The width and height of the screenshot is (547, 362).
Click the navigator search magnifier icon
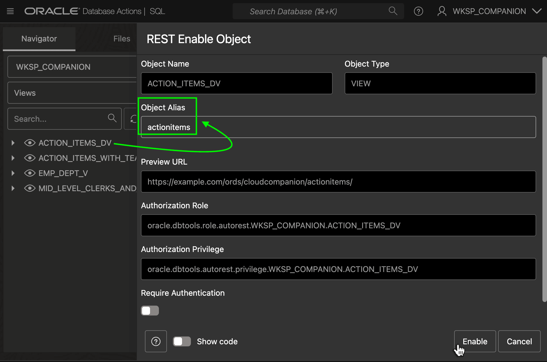(x=112, y=118)
